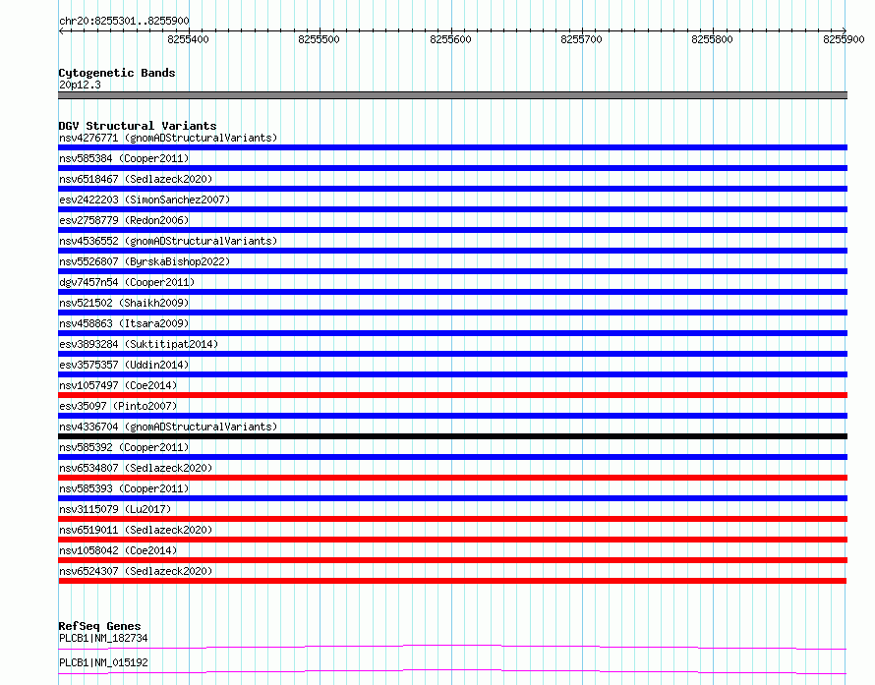Click the red bar under nsv3115079
The width and height of the screenshot is (875, 685).
coord(452,519)
